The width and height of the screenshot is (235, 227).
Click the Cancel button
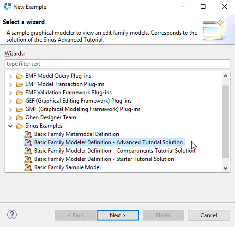pos(209,215)
